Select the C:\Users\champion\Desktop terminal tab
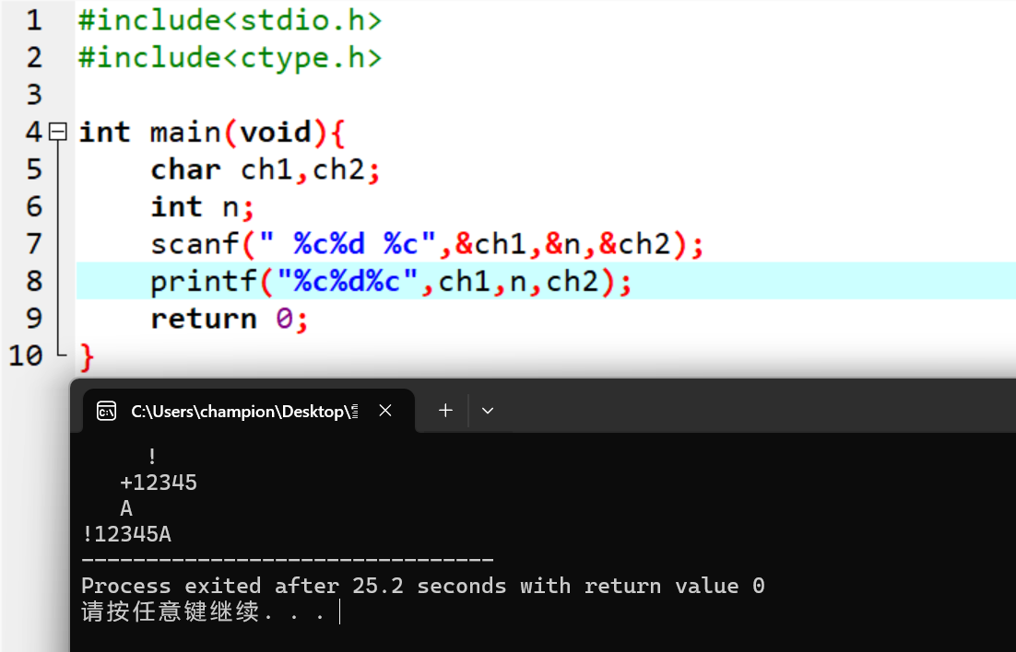 point(249,411)
